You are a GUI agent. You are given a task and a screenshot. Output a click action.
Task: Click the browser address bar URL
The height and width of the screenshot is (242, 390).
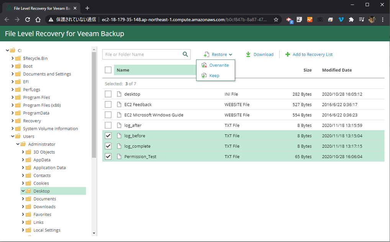point(184,20)
